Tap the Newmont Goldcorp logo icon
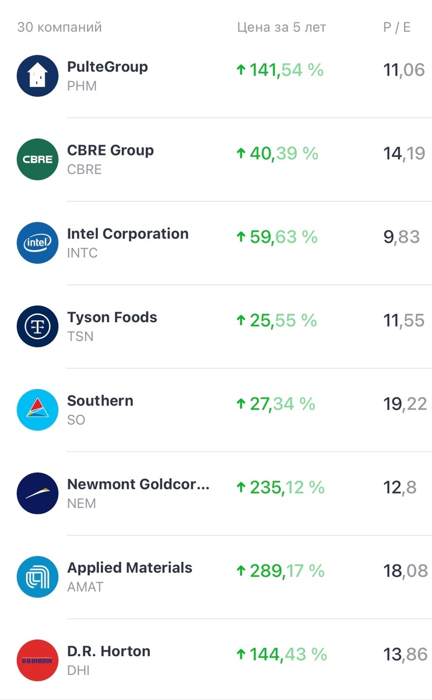Viewport: 432px width, 700px height. [38, 493]
